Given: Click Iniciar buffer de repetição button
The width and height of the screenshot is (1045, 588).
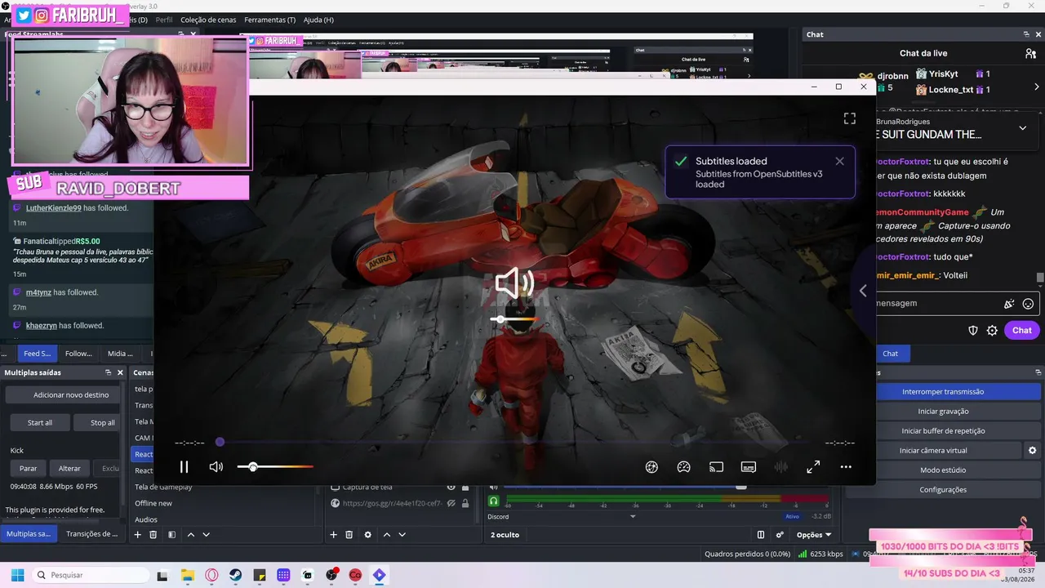Looking at the screenshot, I should pyautogui.click(x=943, y=431).
